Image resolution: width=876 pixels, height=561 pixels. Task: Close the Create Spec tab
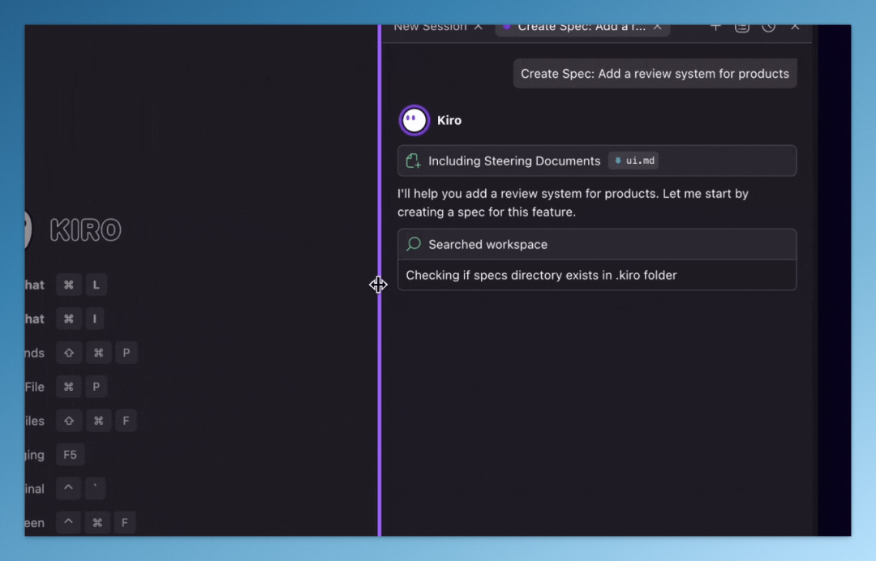pyautogui.click(x=658, y=28)
